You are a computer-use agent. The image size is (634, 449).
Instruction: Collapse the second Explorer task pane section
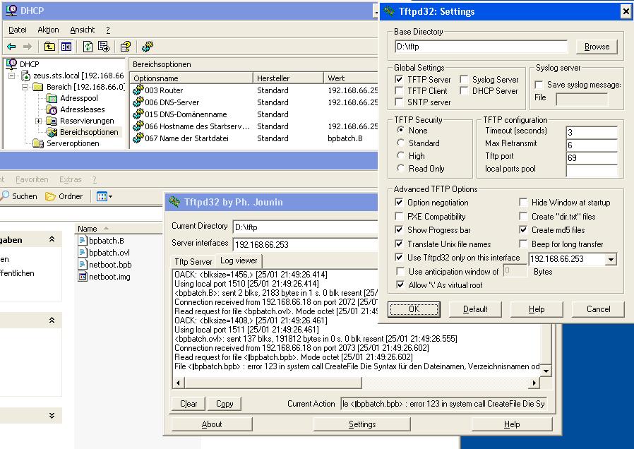coord(52,320)
